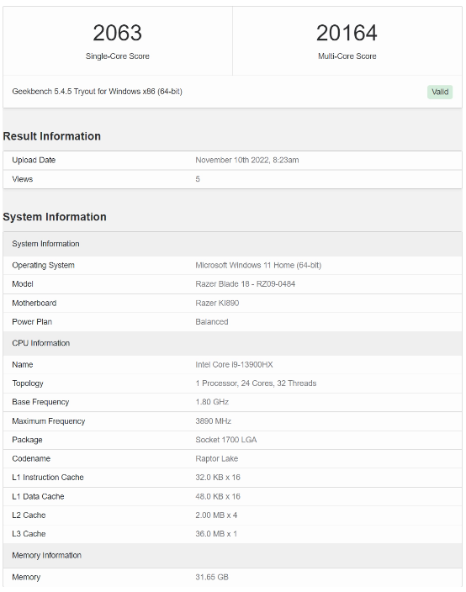Select the 32.0 KB x 16 value

coord(218,478)
